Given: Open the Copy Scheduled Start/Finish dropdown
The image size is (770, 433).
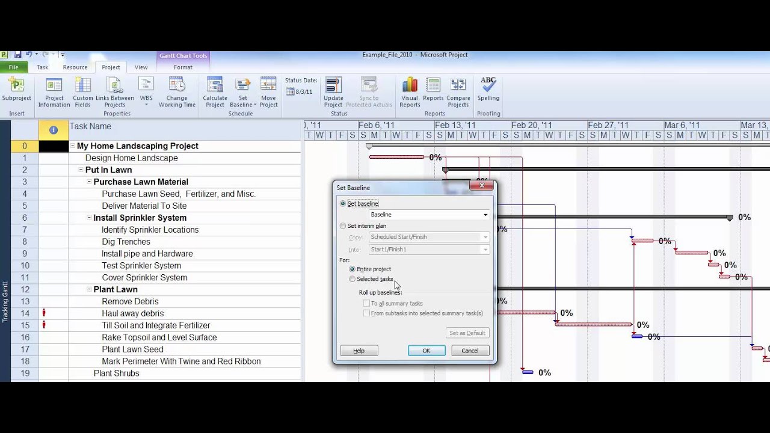Looking at the screenshot, I should pyautogui.click(x=485, y=237).
